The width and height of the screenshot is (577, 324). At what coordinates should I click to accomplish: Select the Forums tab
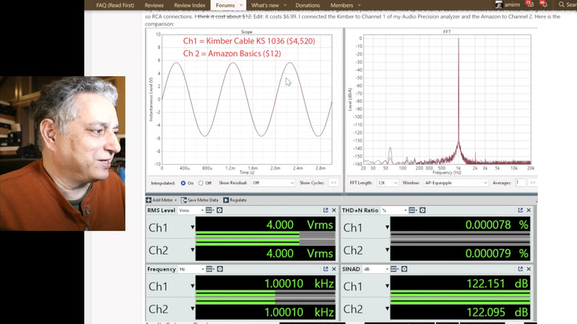[225, 5]
